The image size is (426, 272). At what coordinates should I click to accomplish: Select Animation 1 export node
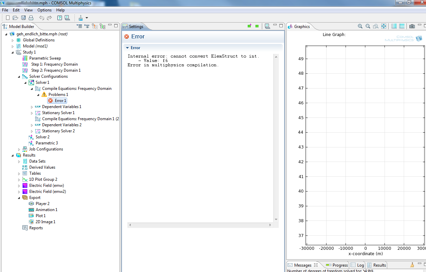pyautogui.click(x=43, y=210)
